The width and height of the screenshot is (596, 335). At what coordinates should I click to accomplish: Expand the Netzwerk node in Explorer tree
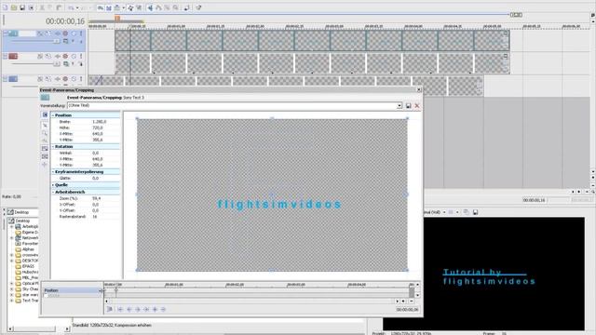tap(11, 238)
